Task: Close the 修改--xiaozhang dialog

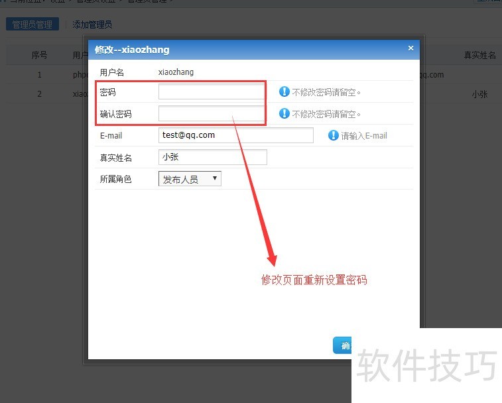Action: (410, 48)
